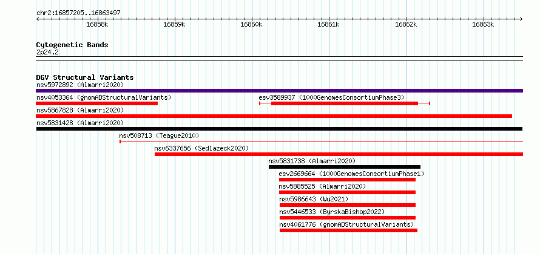Click the red nsv4053364 variant bar
540x254 pixels.
[x=96, y=103]
